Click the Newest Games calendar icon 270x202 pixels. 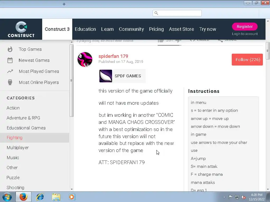[x=10, y=60]
